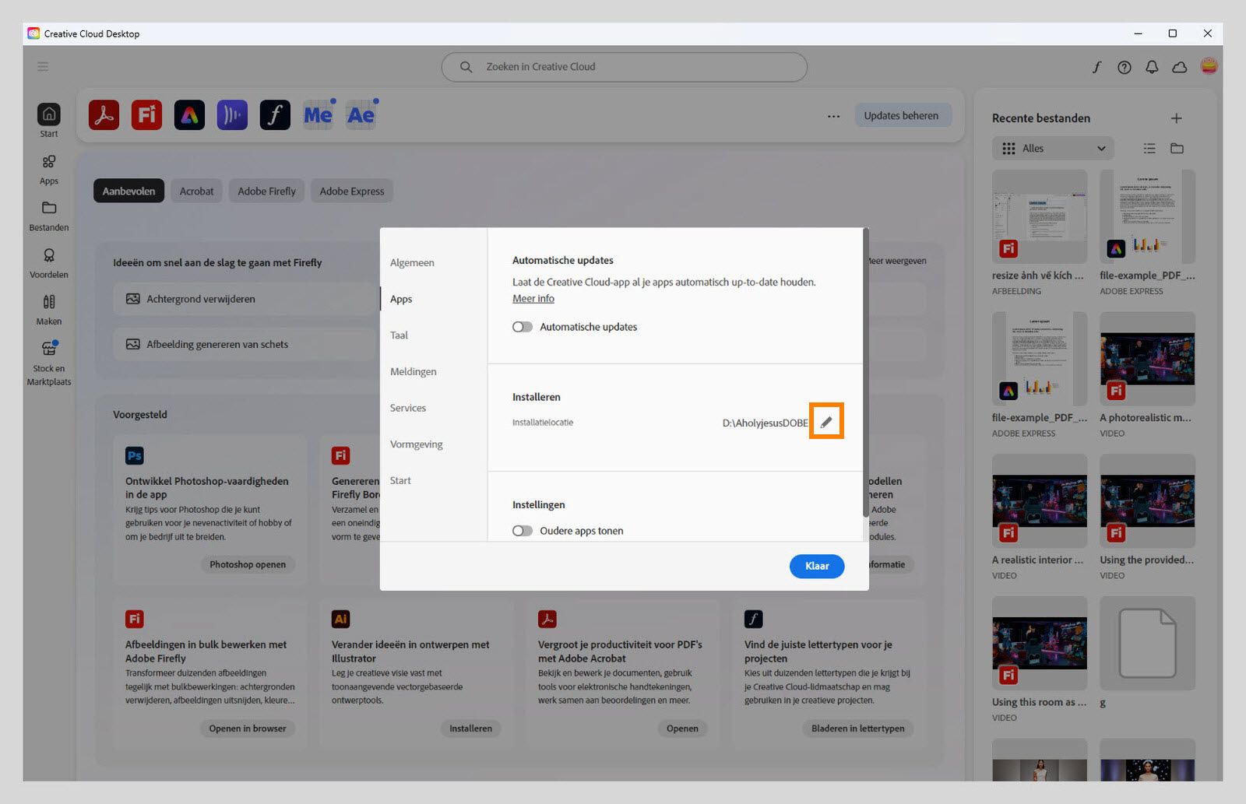The width and height of the screenshot is (1246, 804).
Task: Go to Start in the left sidebar
Action: (49, 120)
